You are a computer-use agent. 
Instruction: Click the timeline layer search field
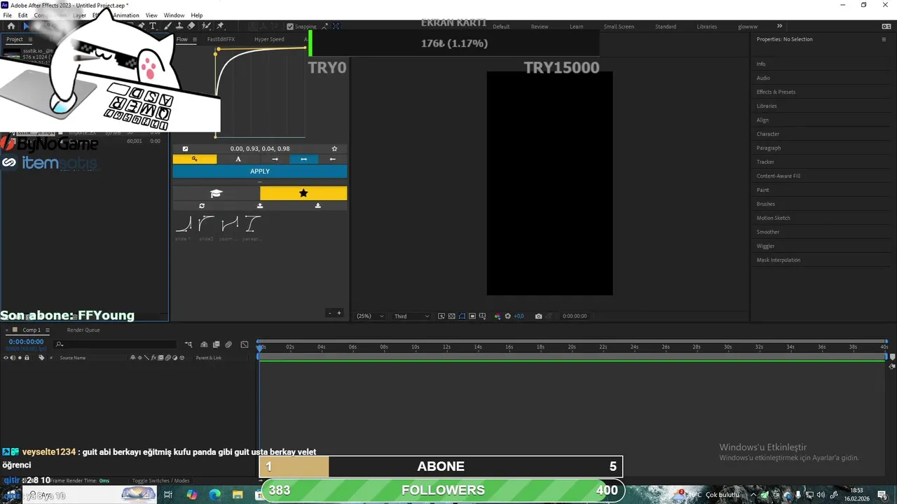click(116, 344)
